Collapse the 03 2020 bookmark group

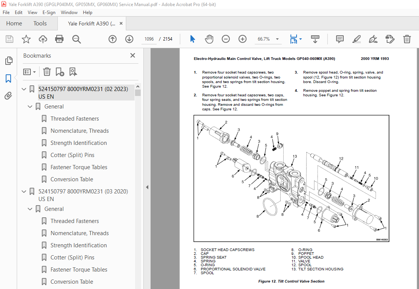pyautogui.click(x=24, y=192)
